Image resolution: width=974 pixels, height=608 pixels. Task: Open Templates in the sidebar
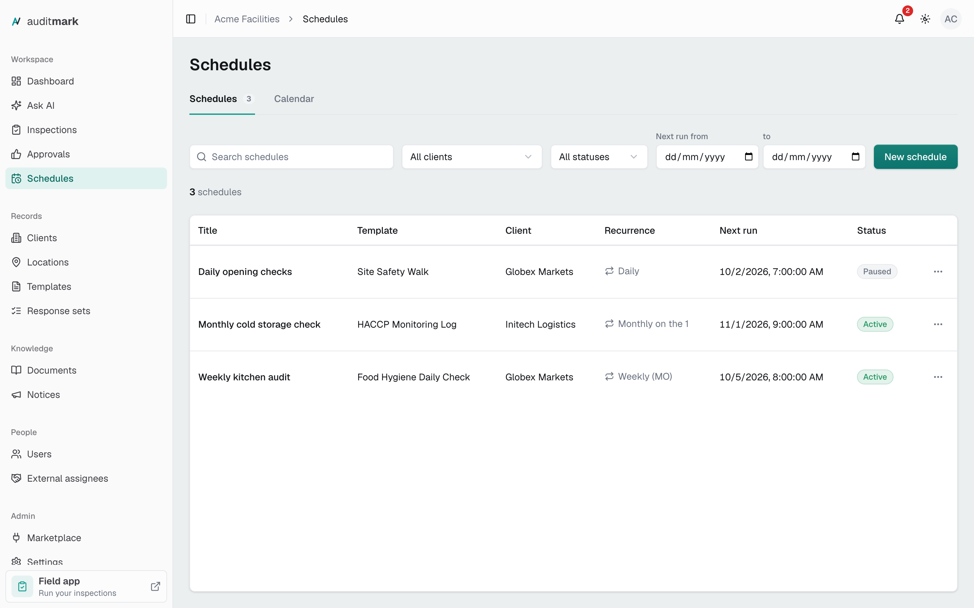point(86,287)
